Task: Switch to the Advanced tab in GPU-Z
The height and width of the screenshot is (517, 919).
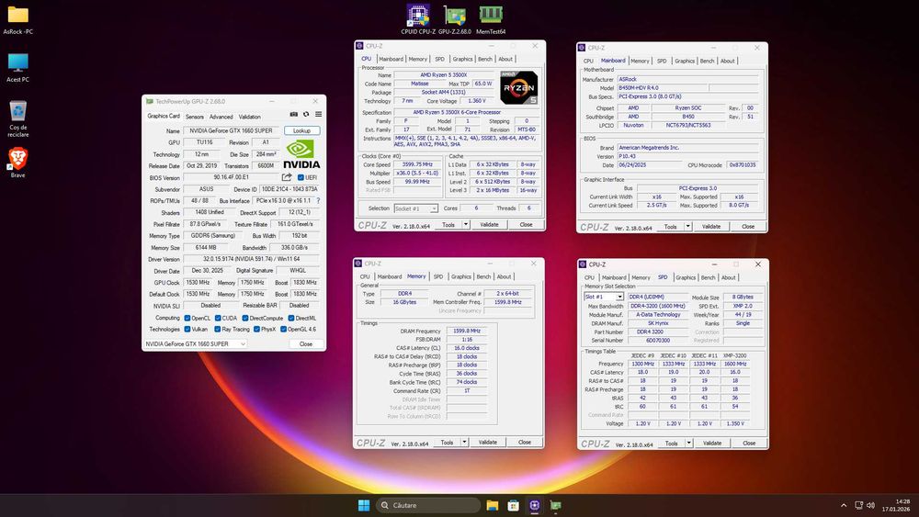Action: [221, 117]
